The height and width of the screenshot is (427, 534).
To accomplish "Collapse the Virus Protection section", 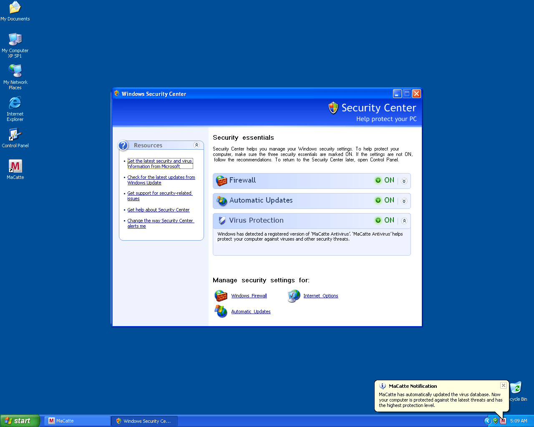I will pos(404,221).
